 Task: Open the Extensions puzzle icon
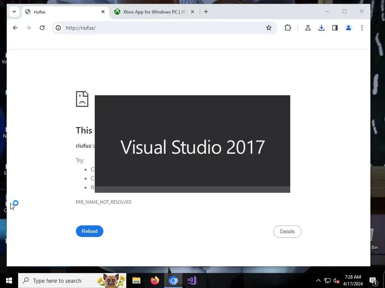288,28
